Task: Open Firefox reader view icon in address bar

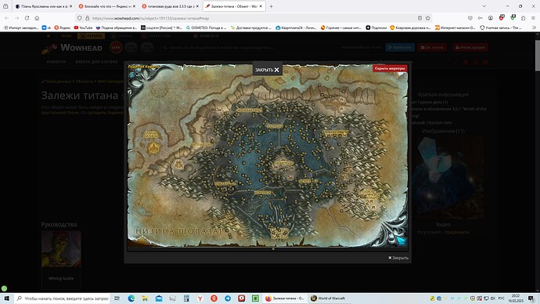Action: tap(419, 18)
